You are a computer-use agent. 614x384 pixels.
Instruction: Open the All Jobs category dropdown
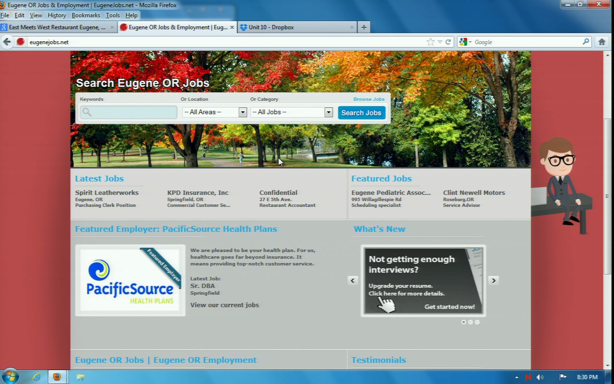tap(291, 112)
